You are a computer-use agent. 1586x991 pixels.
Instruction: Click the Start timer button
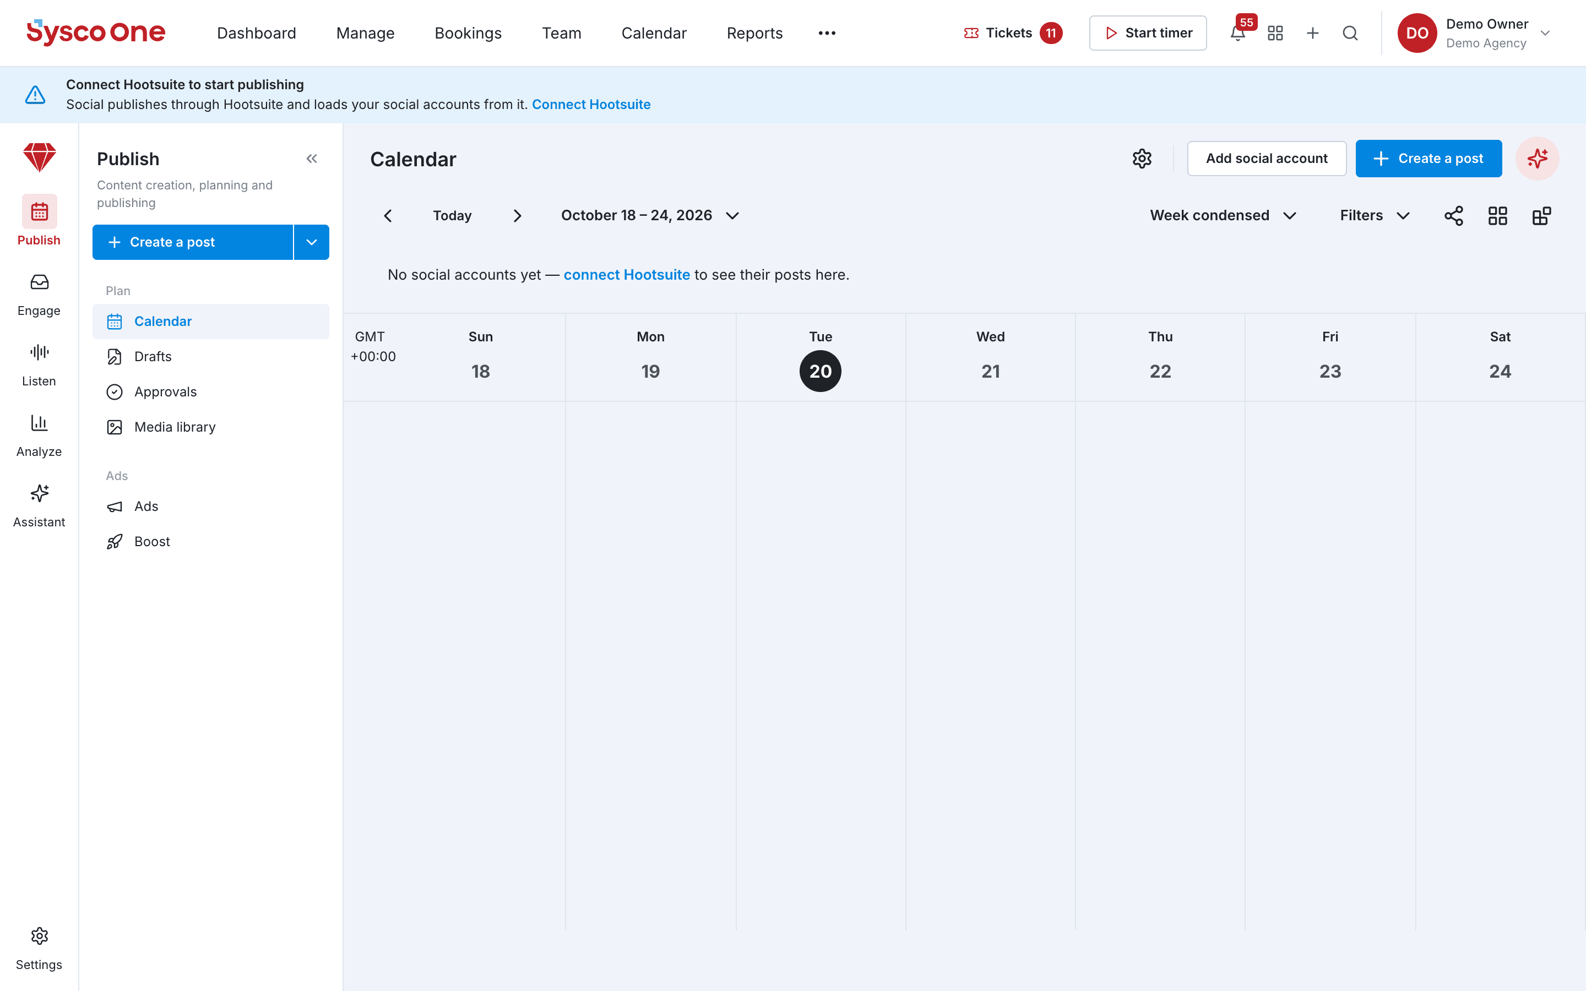point(1148,33)
